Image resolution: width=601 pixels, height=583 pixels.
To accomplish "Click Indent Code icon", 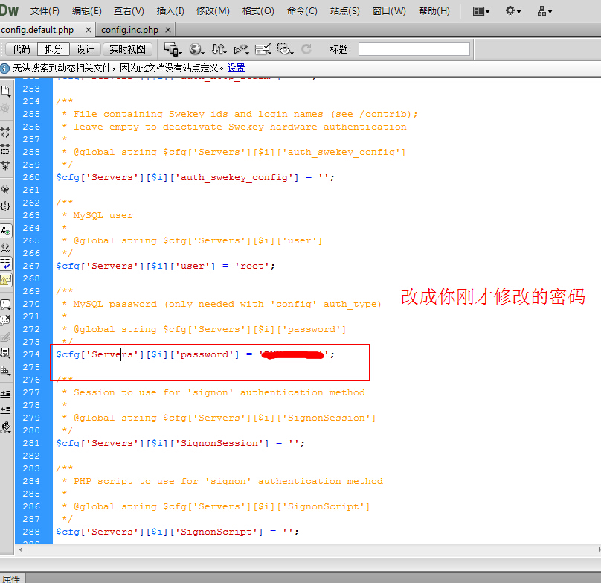I will (5, 394).
